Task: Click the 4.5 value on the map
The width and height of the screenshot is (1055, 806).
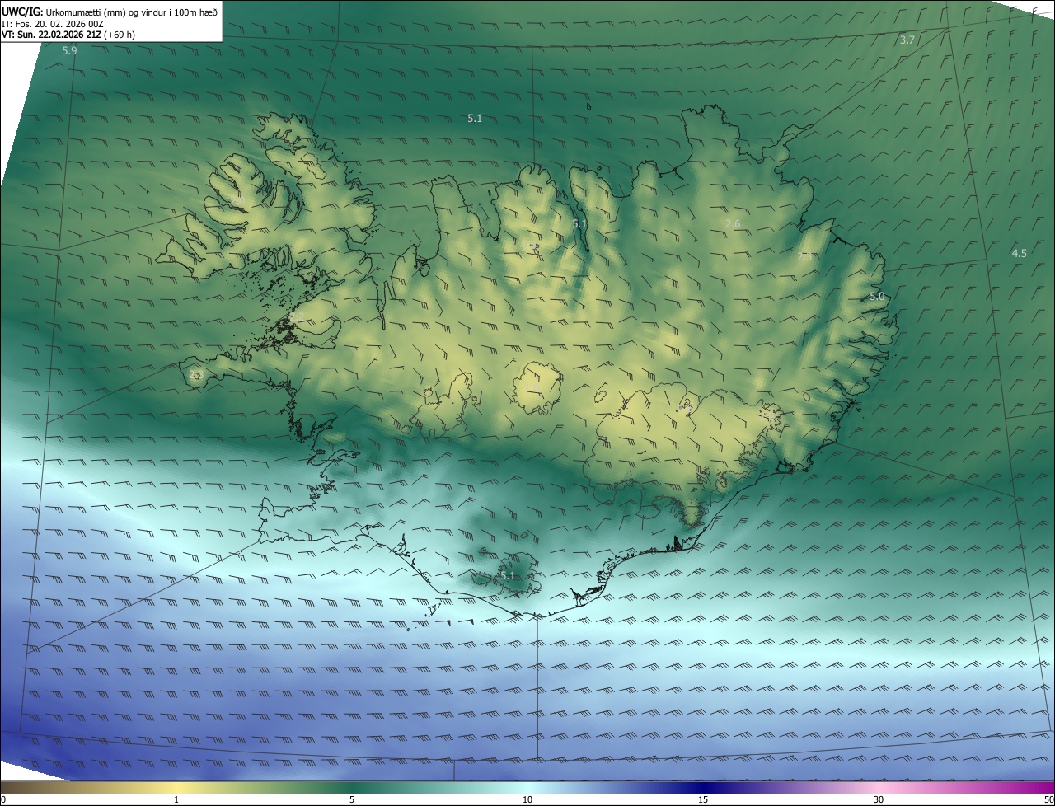Action: click(1020, 253)
